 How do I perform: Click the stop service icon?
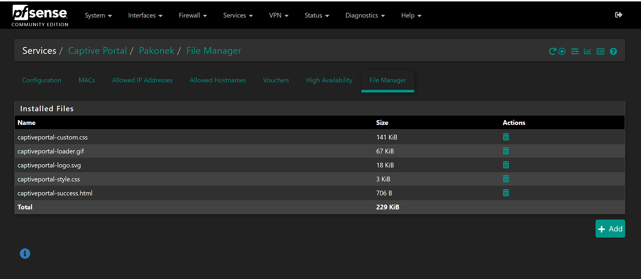[562, 51]
